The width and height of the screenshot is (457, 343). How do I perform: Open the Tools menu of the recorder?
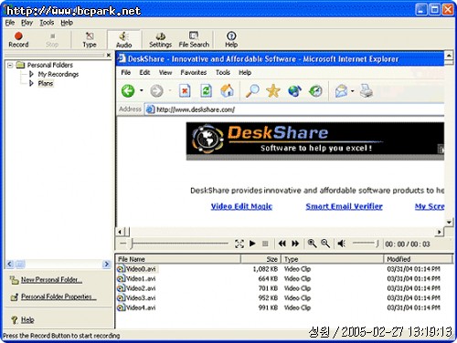[x=47, y=23]
